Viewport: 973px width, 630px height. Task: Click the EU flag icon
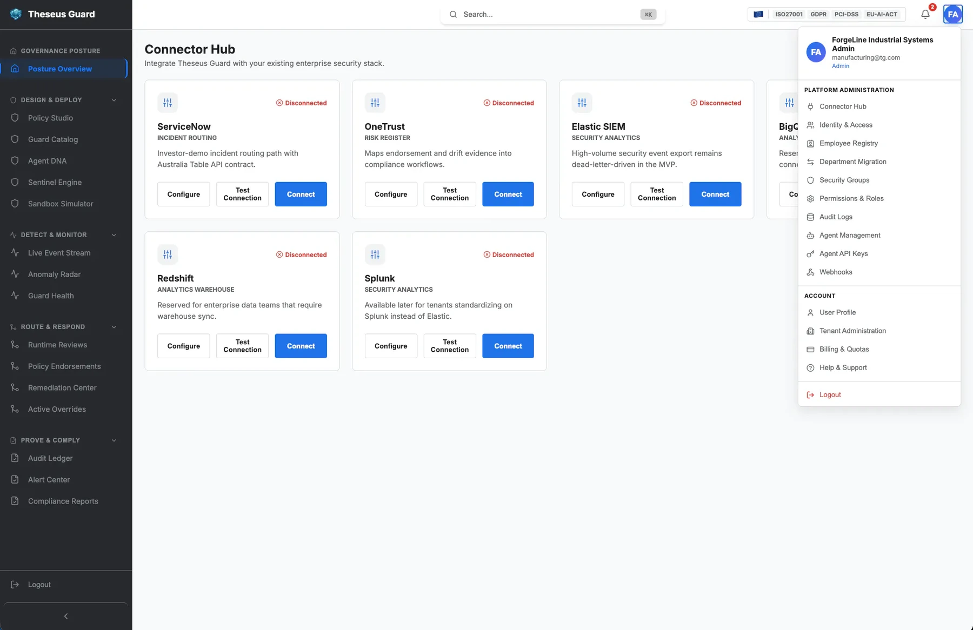click(758, 15)
